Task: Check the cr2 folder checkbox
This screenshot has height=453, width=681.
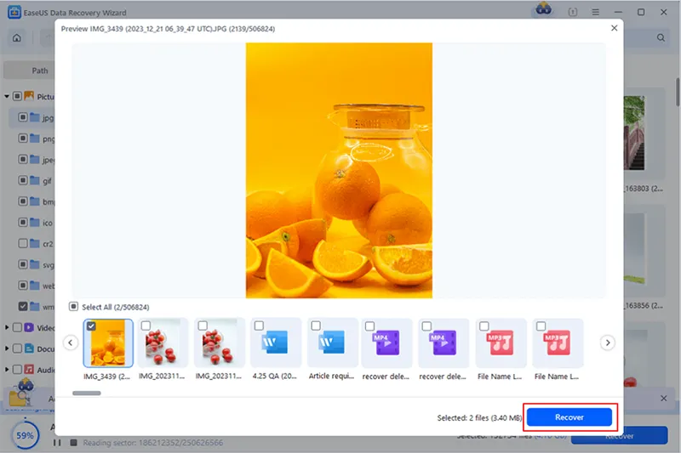Action: pos(23,243)
